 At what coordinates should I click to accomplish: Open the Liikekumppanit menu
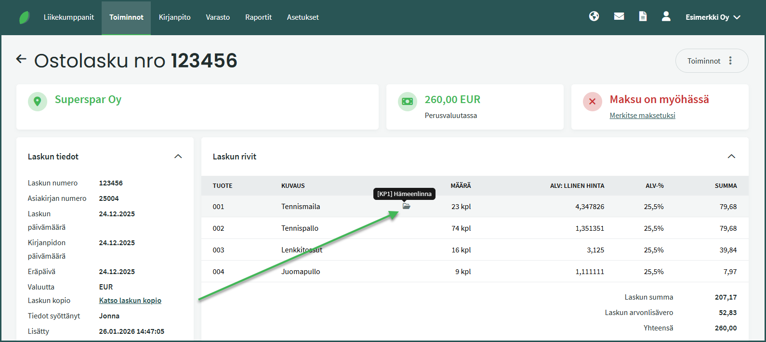69,17
